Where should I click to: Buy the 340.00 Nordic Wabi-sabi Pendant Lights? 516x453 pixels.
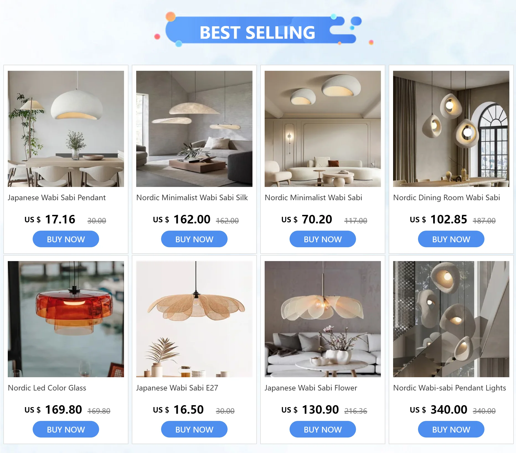(x=451, y=429)
